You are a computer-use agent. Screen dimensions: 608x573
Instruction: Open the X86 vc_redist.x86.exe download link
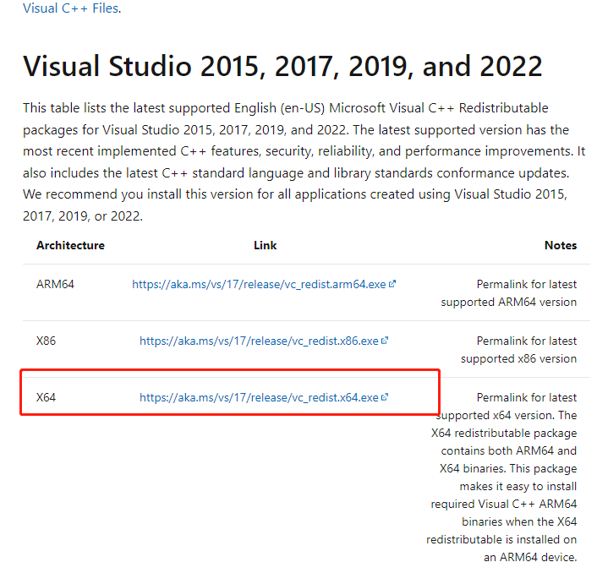coord(259,341)
